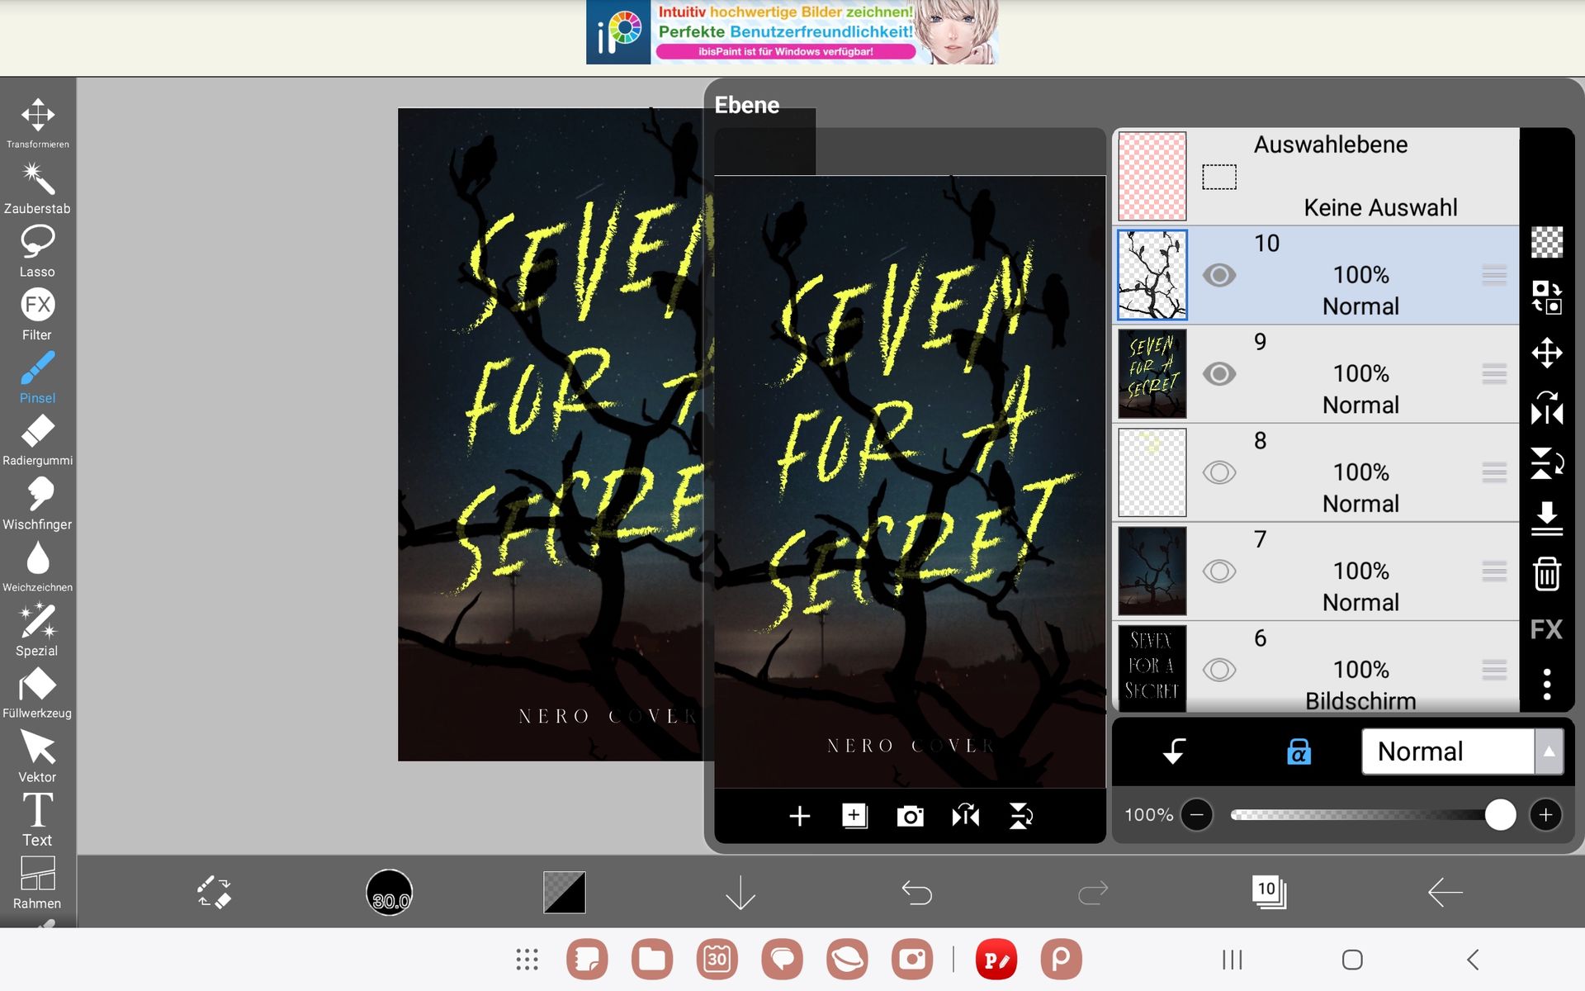Click the move layer icon in right sidebar
The image size is (1585, 991).
(1547, 353)
